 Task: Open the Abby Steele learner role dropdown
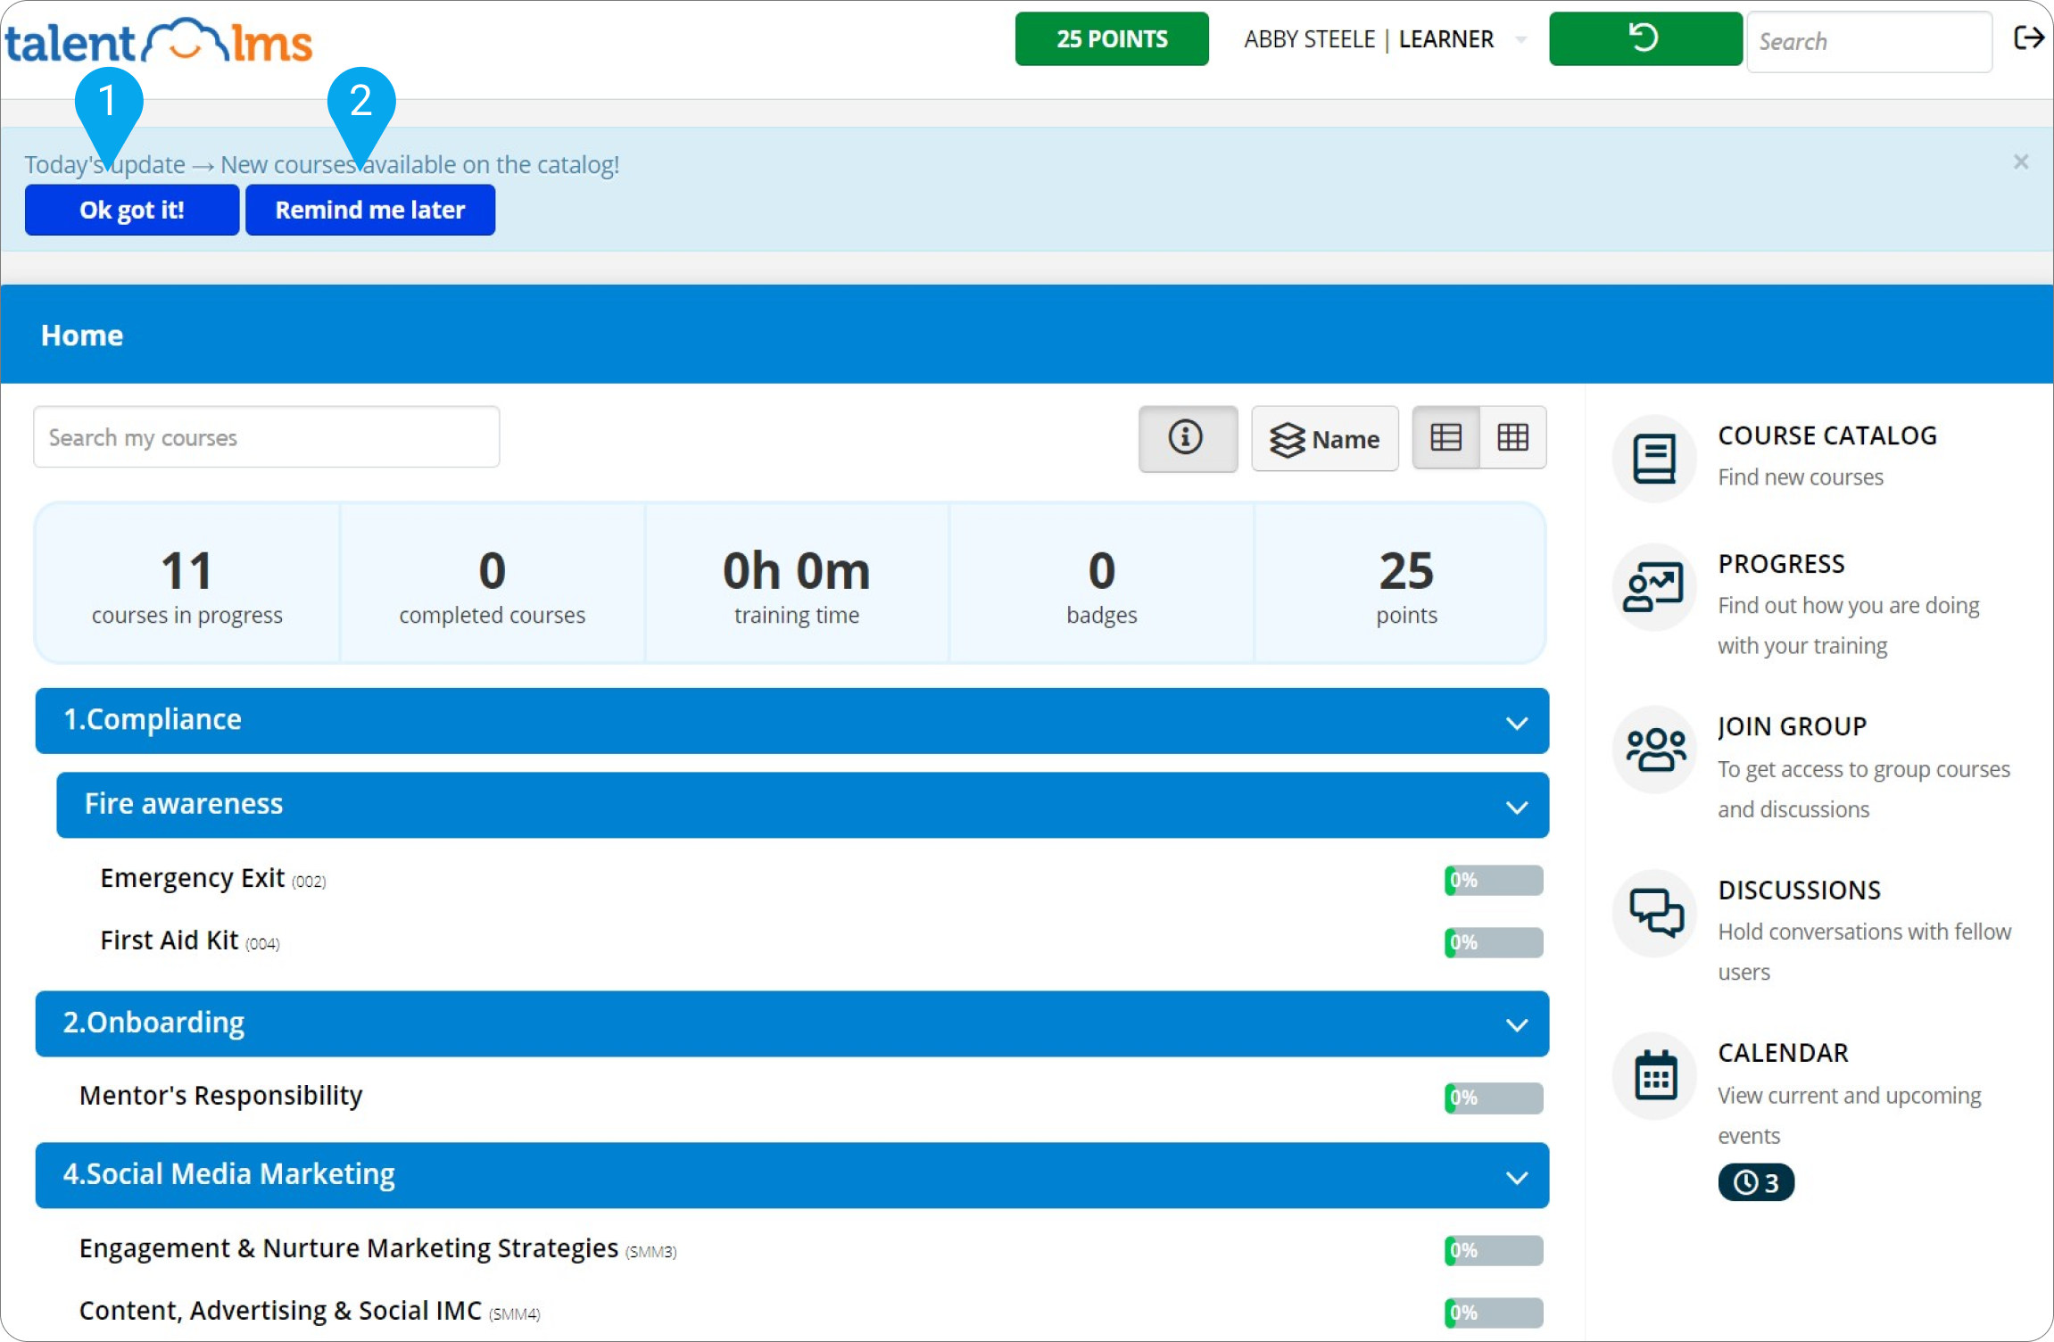coord(1386,39)
